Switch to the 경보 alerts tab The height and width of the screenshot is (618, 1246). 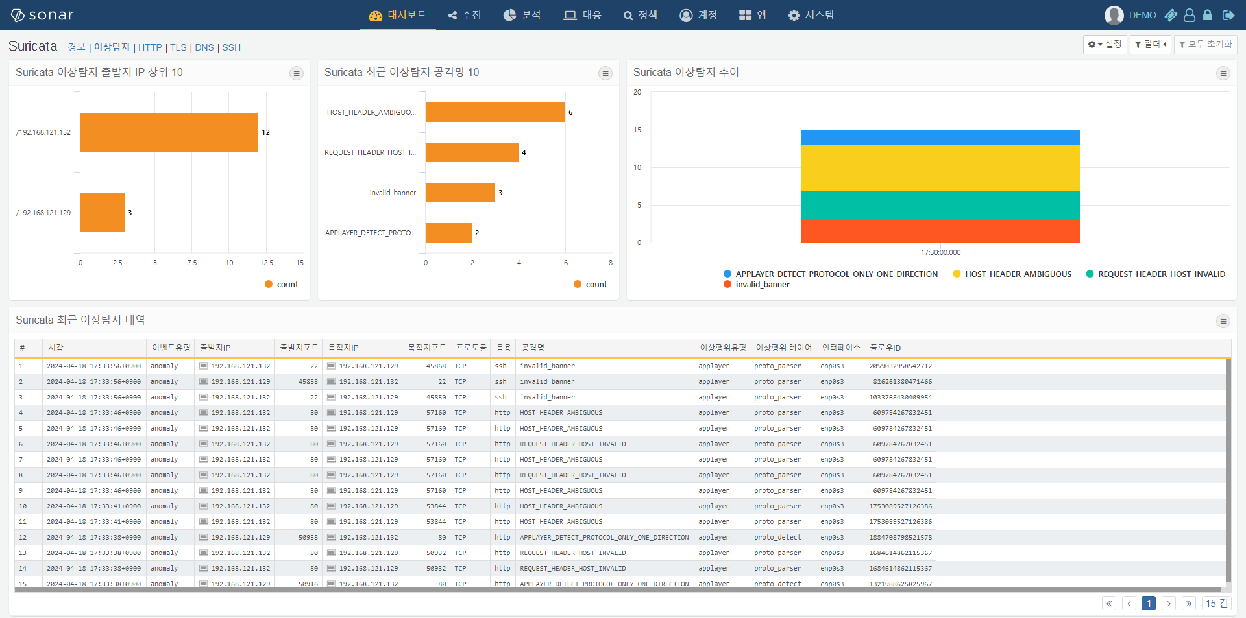coord(77,47)
